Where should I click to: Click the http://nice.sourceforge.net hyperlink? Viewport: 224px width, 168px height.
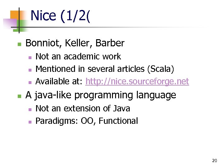[x=137, y=82]
